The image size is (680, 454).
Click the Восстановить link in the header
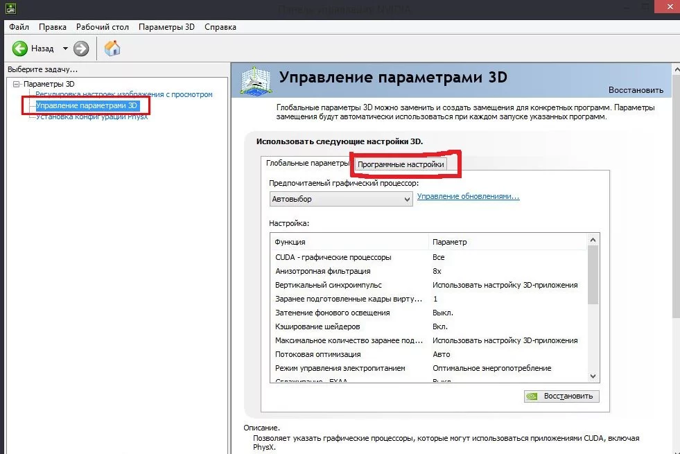click(x=636, y=90)
